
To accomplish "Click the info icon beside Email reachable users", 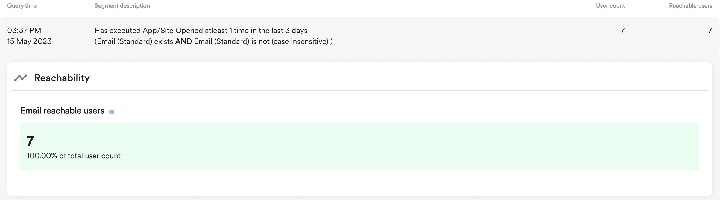I will 112,112.
